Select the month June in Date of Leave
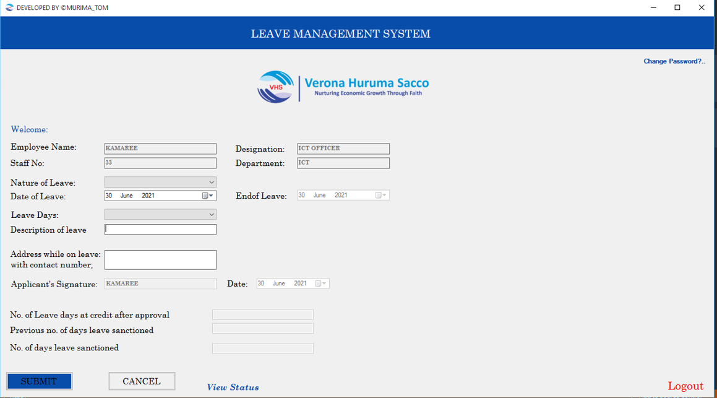 (x=127, y=196)
